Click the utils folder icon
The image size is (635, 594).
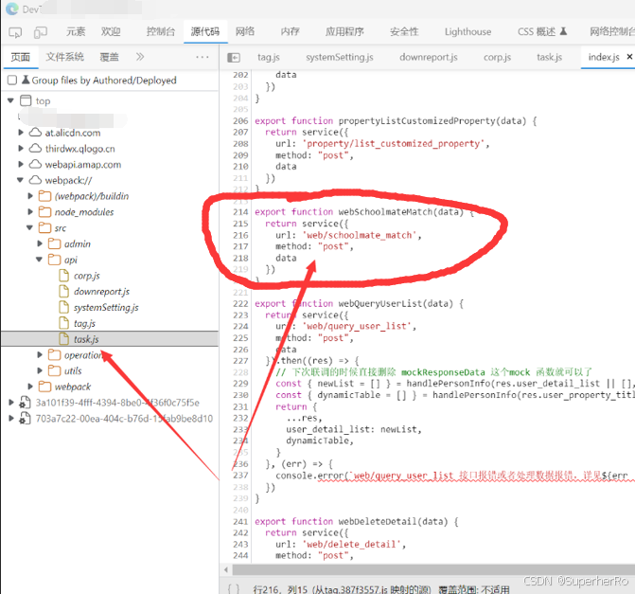(54, 370)
